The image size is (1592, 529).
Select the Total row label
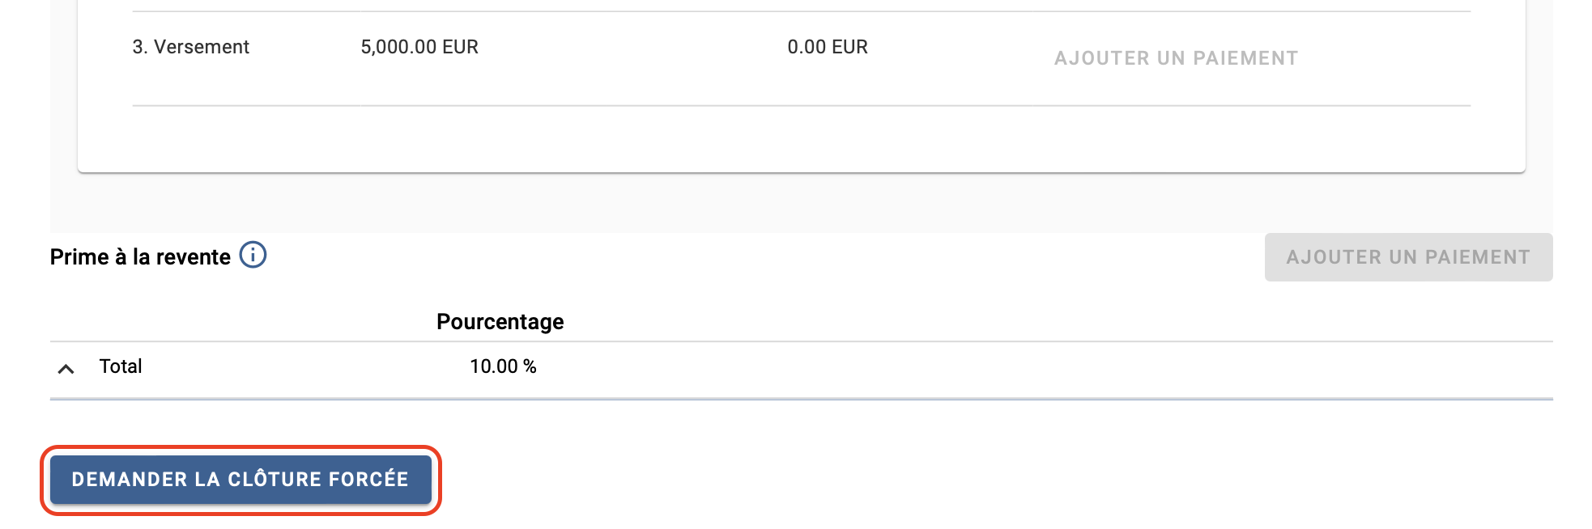click(121, 366)
